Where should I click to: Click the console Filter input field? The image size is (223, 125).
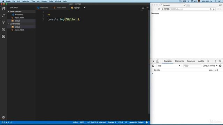point(192,66)
